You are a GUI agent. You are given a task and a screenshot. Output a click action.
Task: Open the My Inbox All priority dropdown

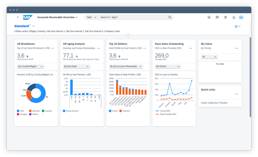[209, 57]
